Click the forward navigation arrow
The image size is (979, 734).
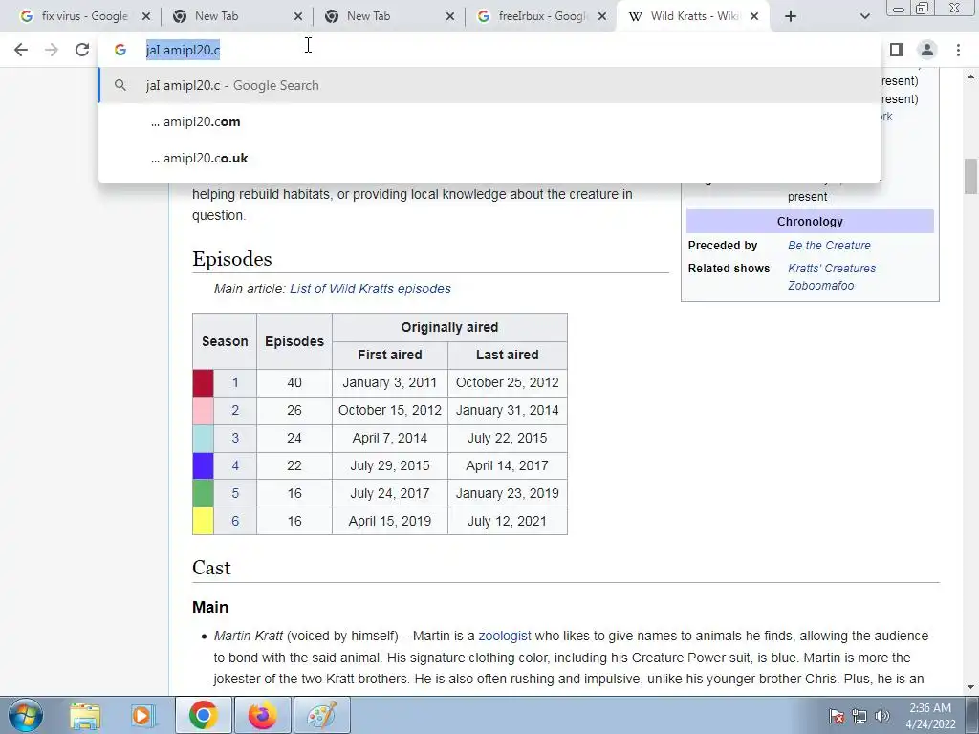(x=52, y=50)
